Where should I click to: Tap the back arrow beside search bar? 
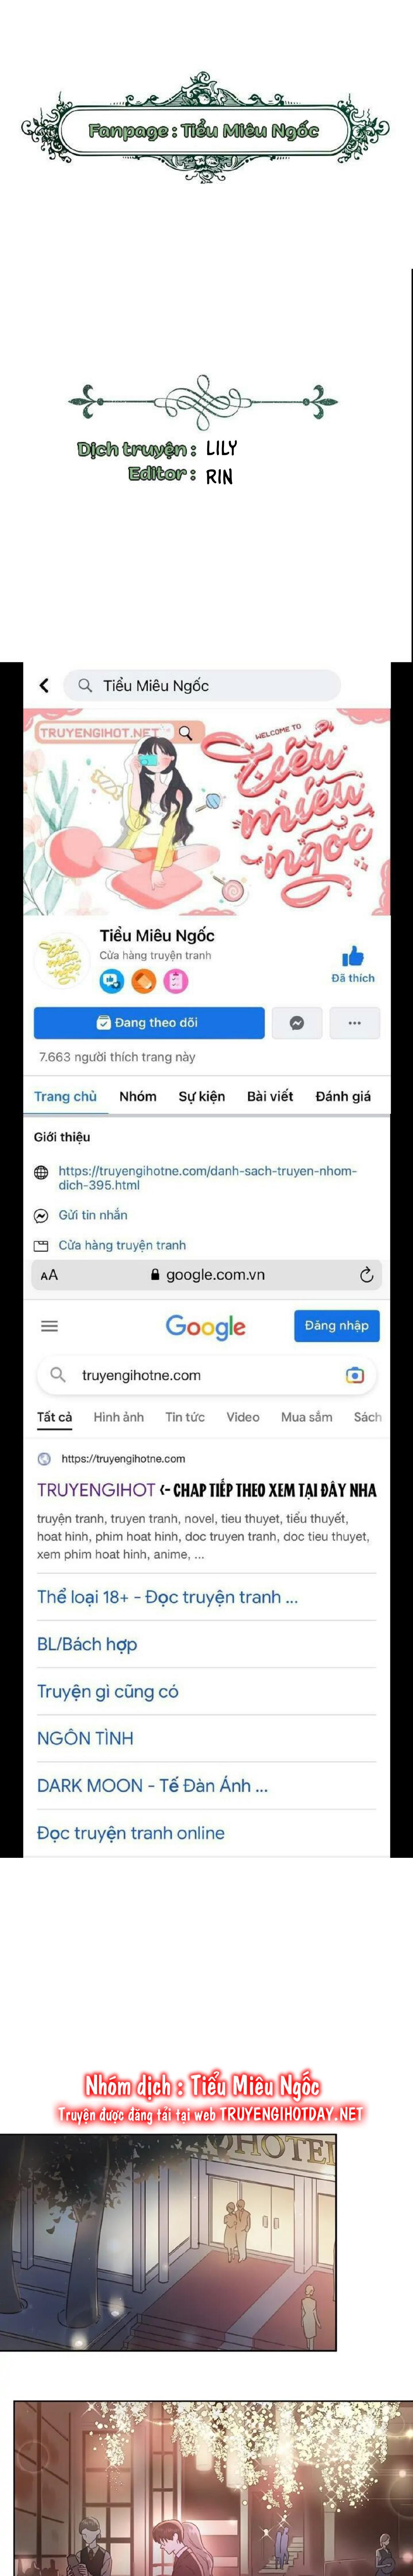point(44,685)
